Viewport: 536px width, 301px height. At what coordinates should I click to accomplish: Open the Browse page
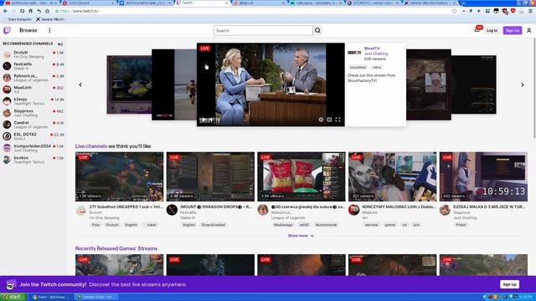click(x=28, y=30)
